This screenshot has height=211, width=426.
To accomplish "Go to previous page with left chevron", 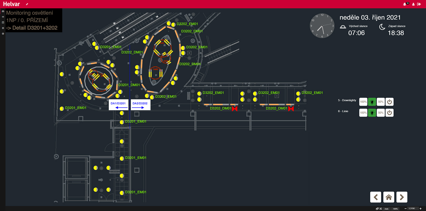I will (x=376, y=197).
